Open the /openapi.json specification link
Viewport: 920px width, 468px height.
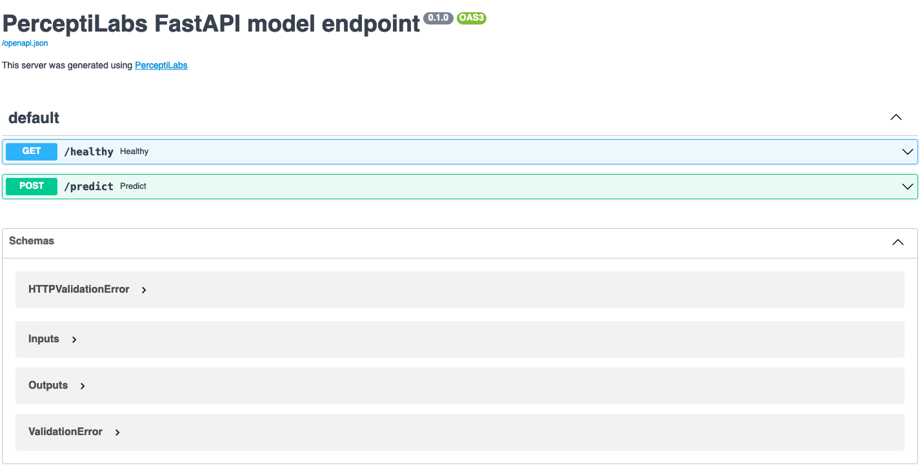click(25, 43)
